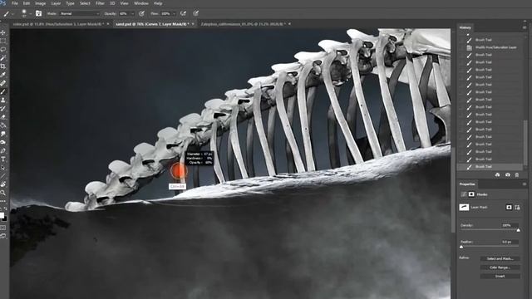Click the Color Range button
This screenshot has width=532, height=299.
tap(500, 267)
